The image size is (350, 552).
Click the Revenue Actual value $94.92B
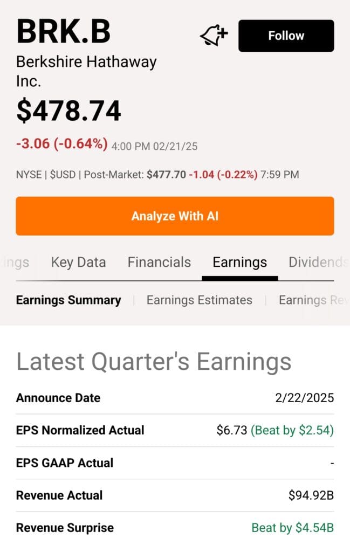point(311,495)
